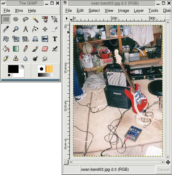Select the Intelligent Scissors tool
This screenshot has height=175, width=172.
coord(54,19)
